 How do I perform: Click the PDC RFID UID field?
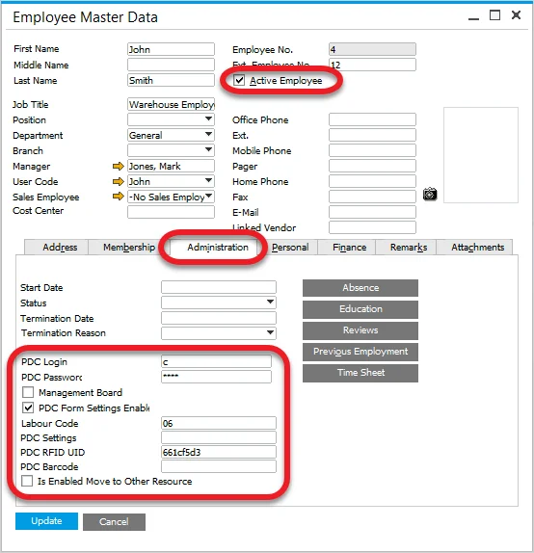point(219,452)
